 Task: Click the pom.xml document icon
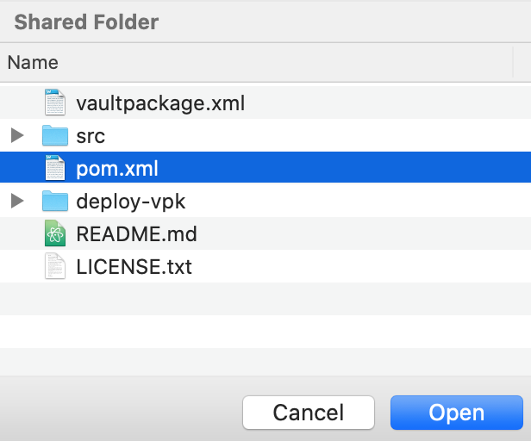coord(55,168)
